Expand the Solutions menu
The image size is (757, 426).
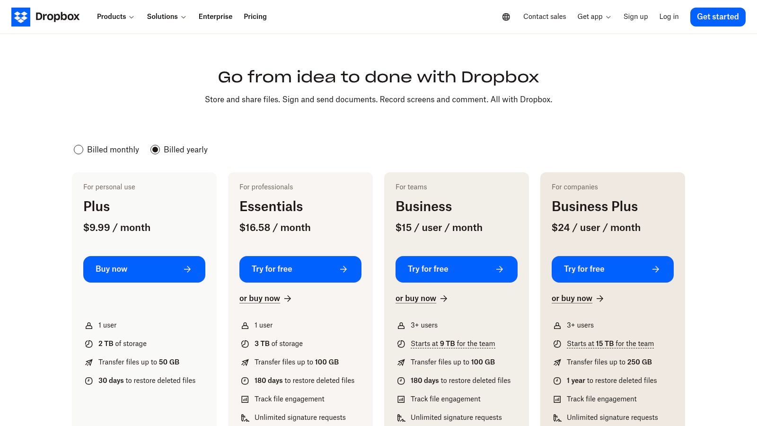point(166,17)
